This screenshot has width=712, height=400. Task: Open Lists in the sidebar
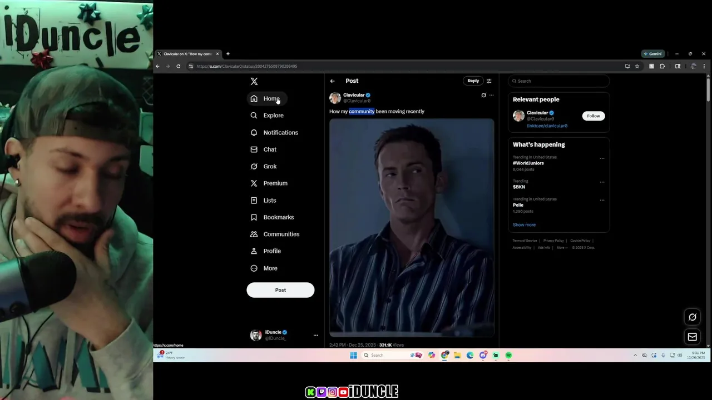263,200
